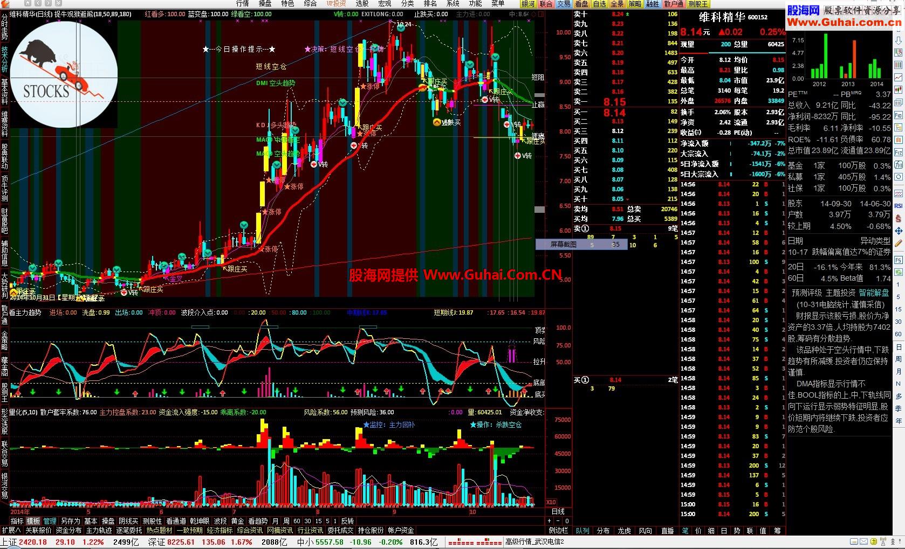Click the candlestick icon in right toolbar

[x=899, y=90]
